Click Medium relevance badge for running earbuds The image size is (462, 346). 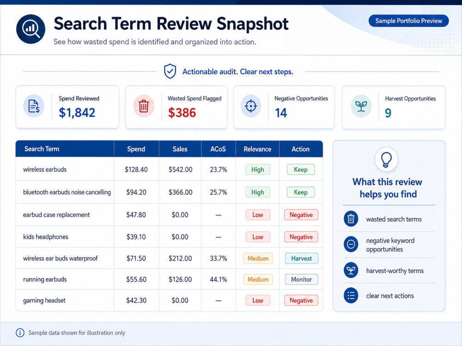[x=258, y=279]
